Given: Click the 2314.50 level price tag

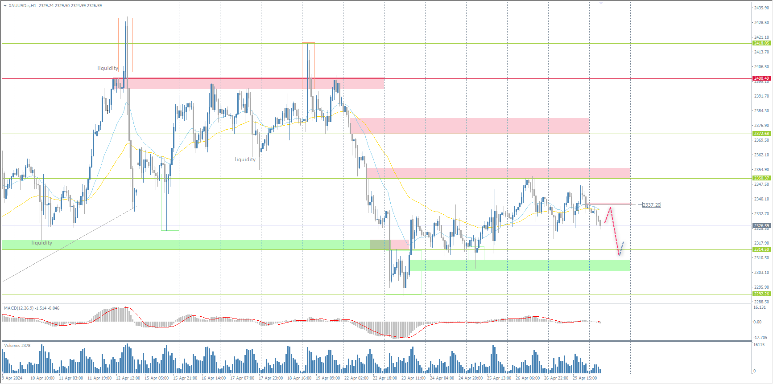Looking at the screenshot, I should (x=761, y=249).
